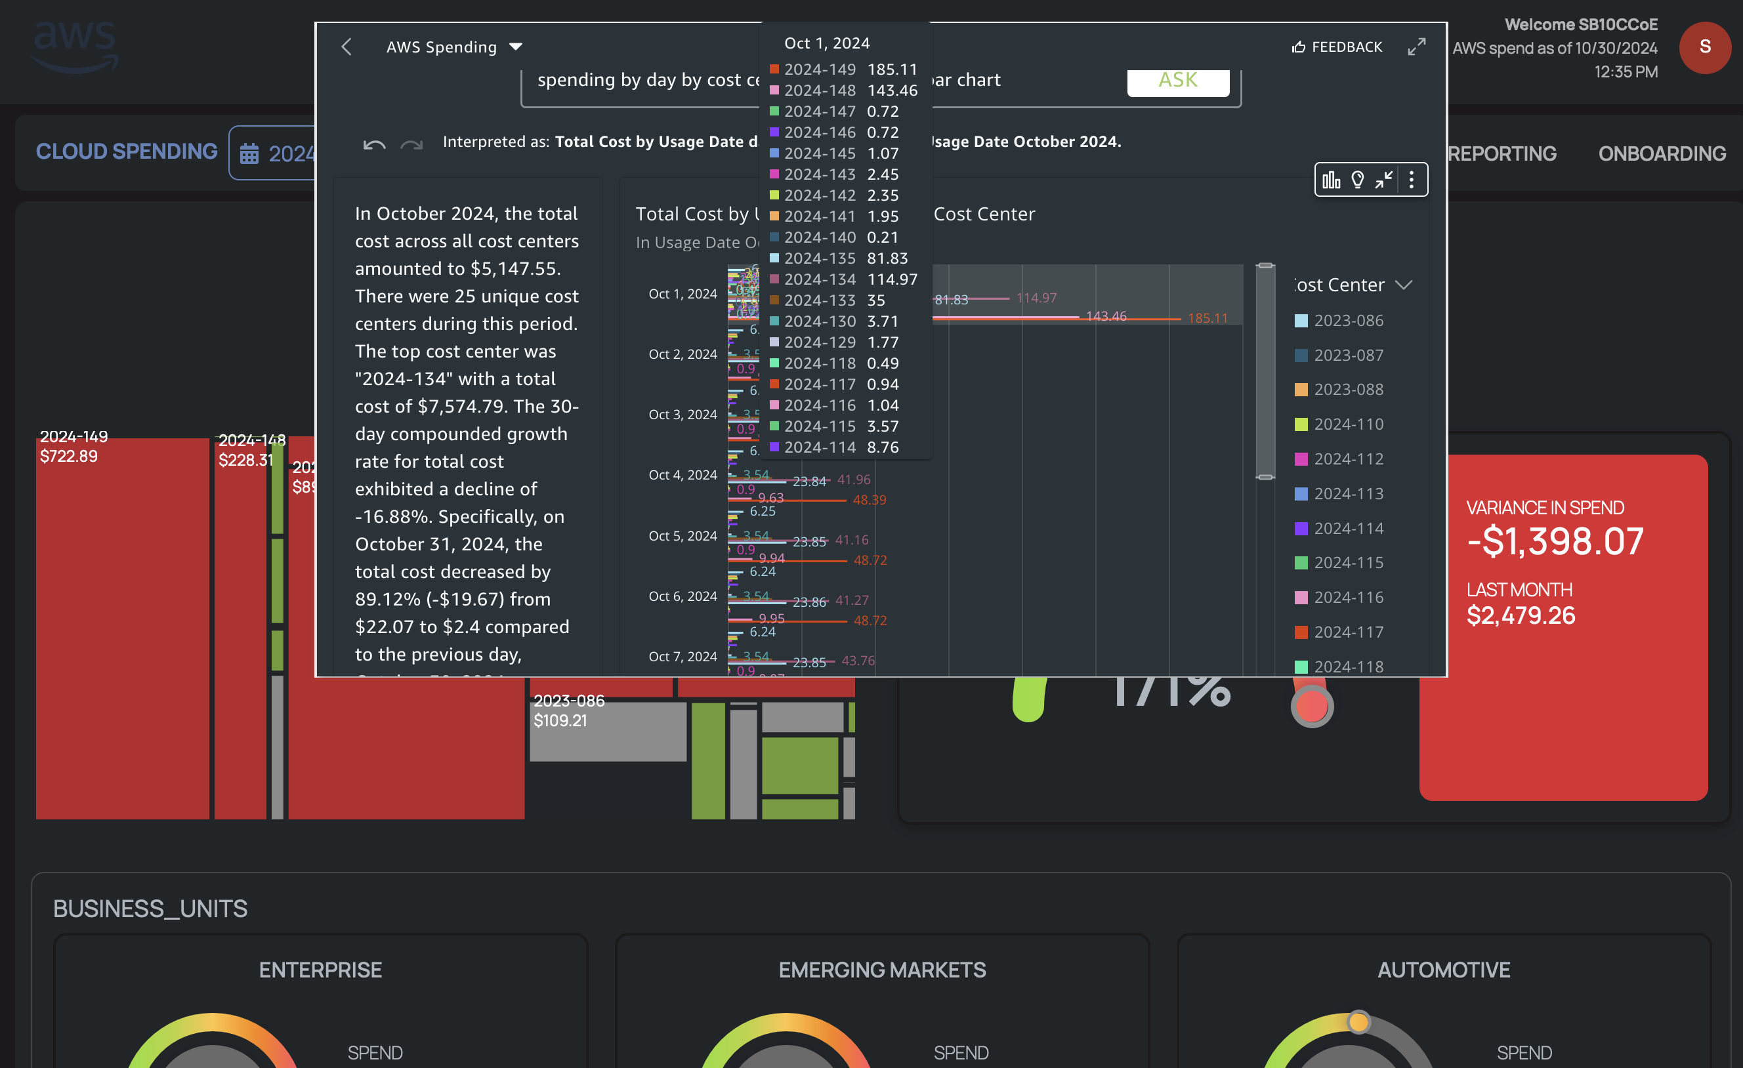
Task: Minimize the visual with inward arrows icon
Action: 1383,180
